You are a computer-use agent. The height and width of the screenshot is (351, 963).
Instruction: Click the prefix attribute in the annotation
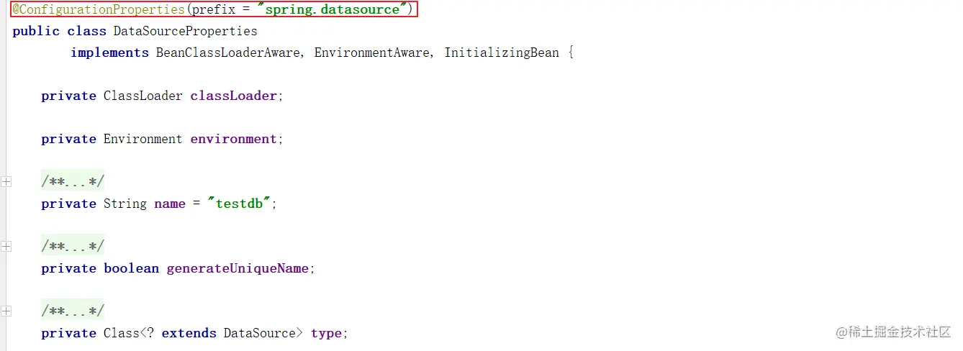[214, 10]
